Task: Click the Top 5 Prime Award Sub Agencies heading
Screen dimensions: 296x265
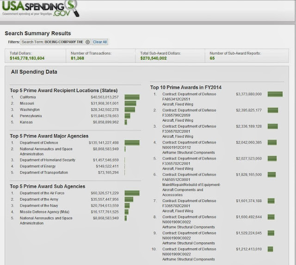Action: coord(47,186)
